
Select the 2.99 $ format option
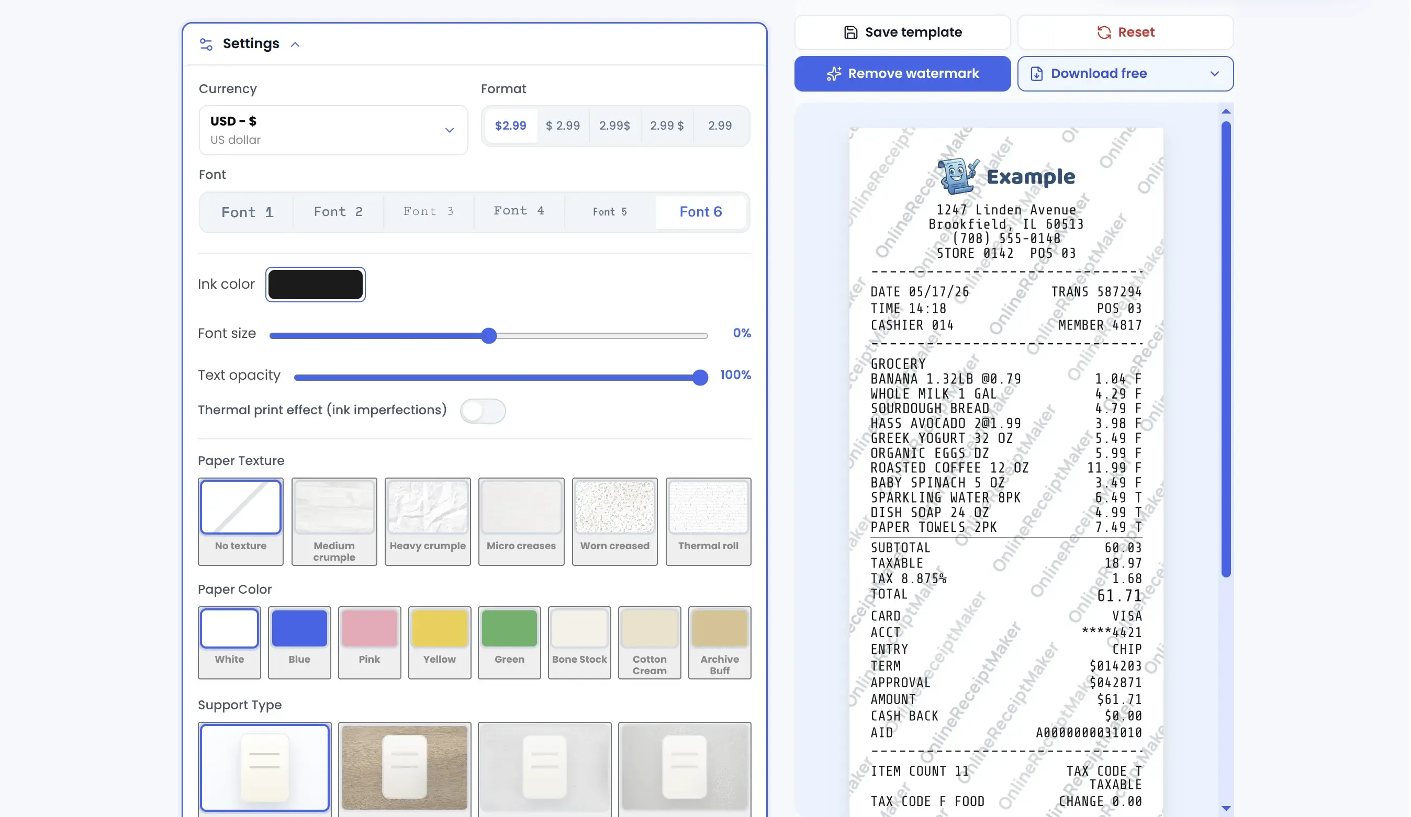click(x=666, y=126)
